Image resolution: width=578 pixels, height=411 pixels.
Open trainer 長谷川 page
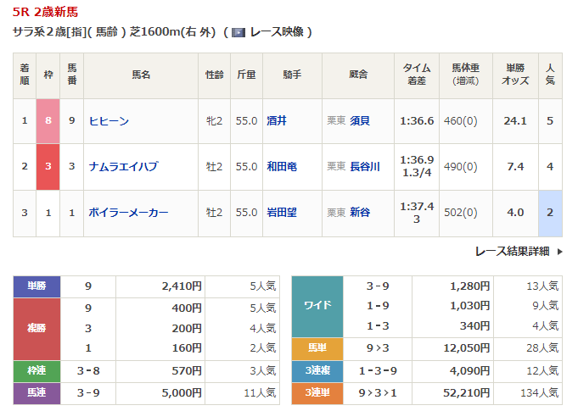[365, 167]
